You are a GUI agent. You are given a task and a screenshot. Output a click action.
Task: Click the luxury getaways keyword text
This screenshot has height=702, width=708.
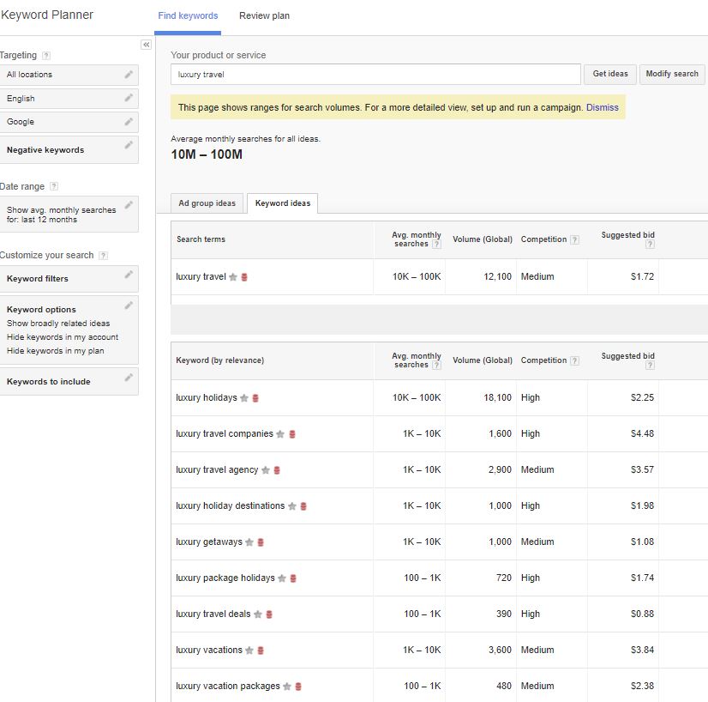click(209, 542)
